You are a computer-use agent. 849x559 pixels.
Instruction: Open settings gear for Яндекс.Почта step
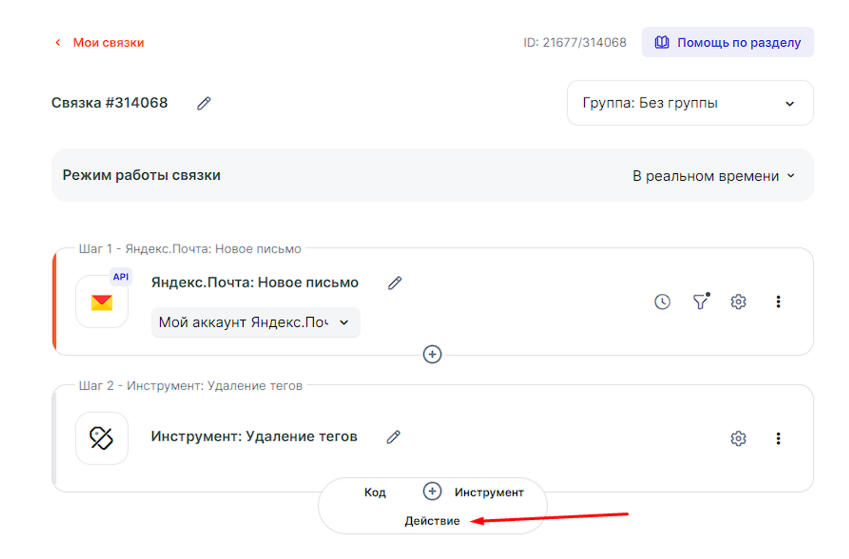738,302
